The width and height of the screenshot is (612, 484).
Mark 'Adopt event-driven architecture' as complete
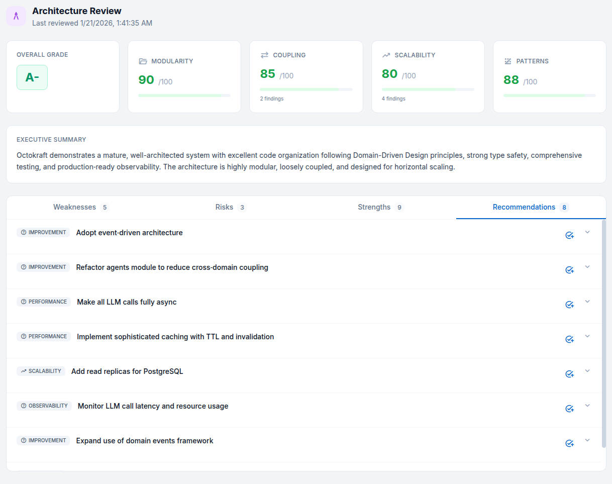569,235
